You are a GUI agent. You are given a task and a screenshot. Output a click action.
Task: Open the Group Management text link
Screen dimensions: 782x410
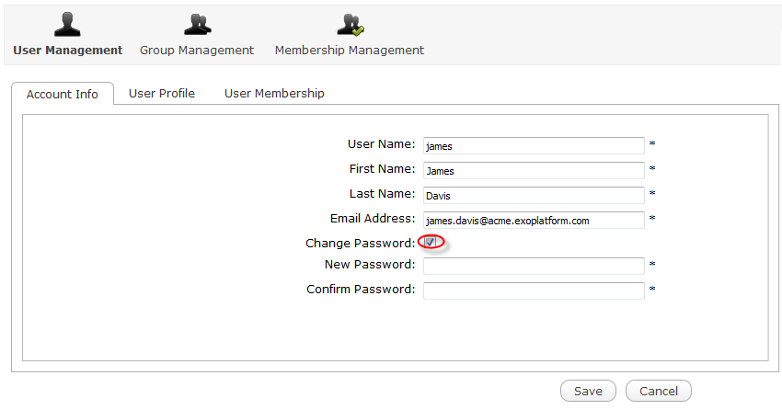(197, 51)
